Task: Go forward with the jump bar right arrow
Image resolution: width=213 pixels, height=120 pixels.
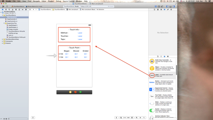Action: coord(36,9)
